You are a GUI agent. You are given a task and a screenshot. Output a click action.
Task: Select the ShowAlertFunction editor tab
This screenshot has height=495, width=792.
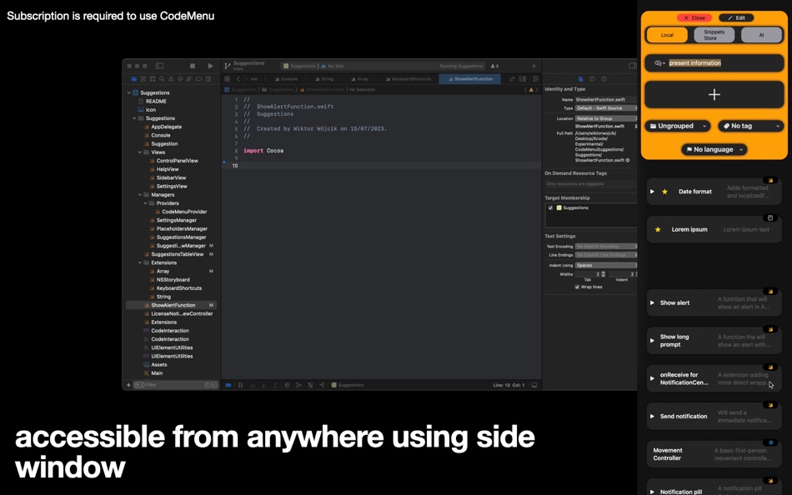pyautogui.click(x=469, y=79)
